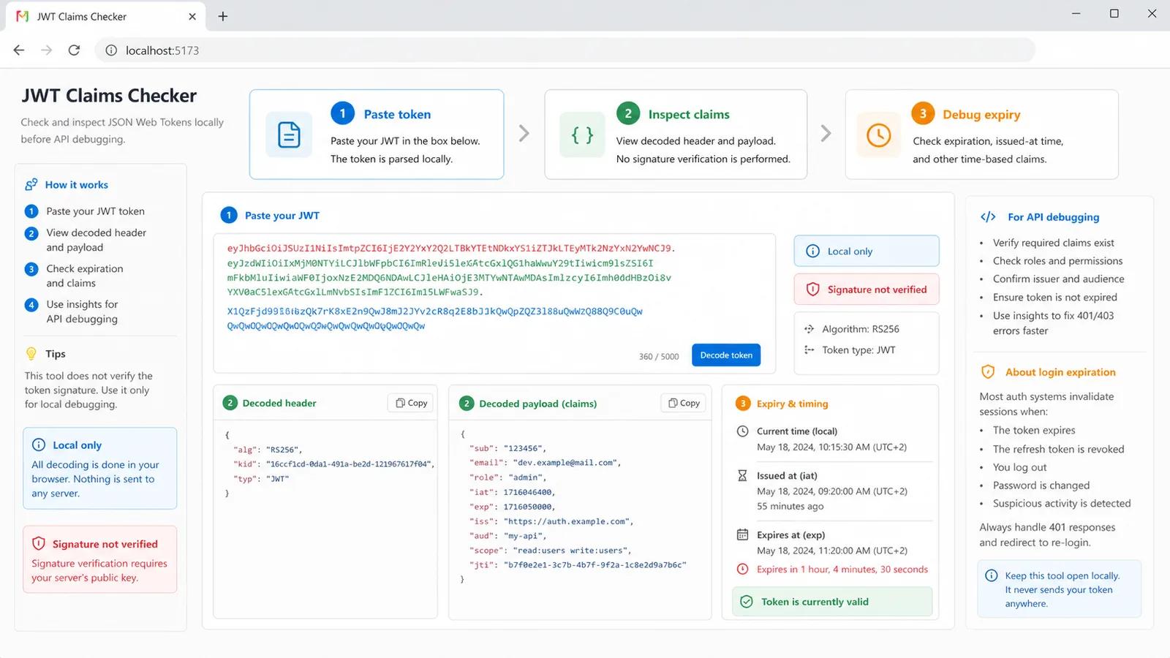1170x658 pixels.
Task: Click the Decode token button
Action: coord(726,355)
